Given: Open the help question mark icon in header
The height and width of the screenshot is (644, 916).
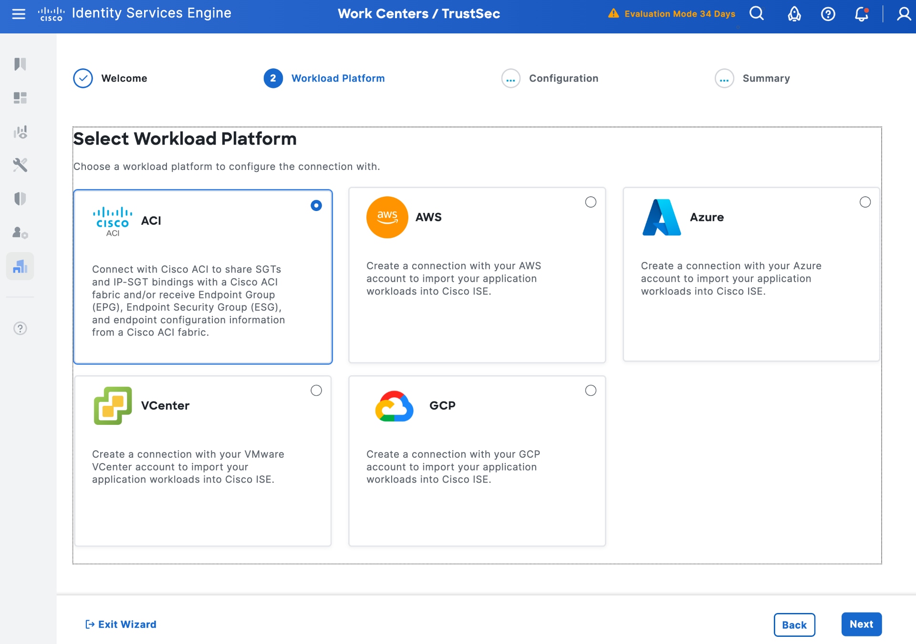Looking at the screenshot, I should click(828, 14).
